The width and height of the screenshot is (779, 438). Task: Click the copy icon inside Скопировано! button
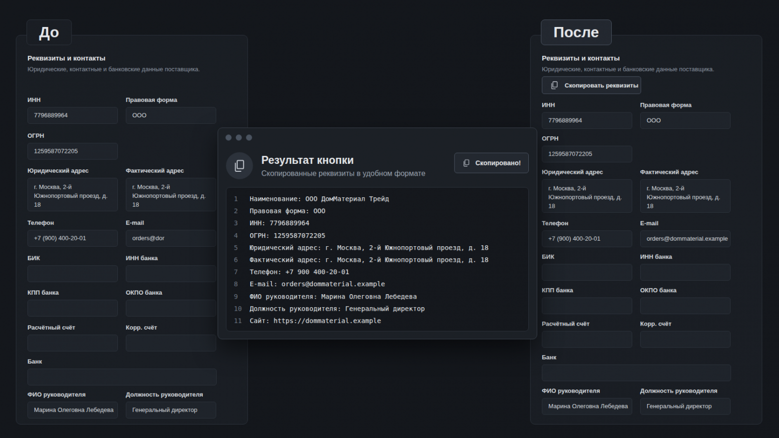point(466,163)
